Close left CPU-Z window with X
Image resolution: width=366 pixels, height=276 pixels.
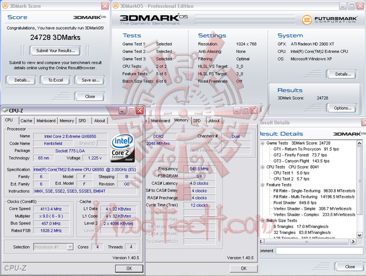[140, 111]
